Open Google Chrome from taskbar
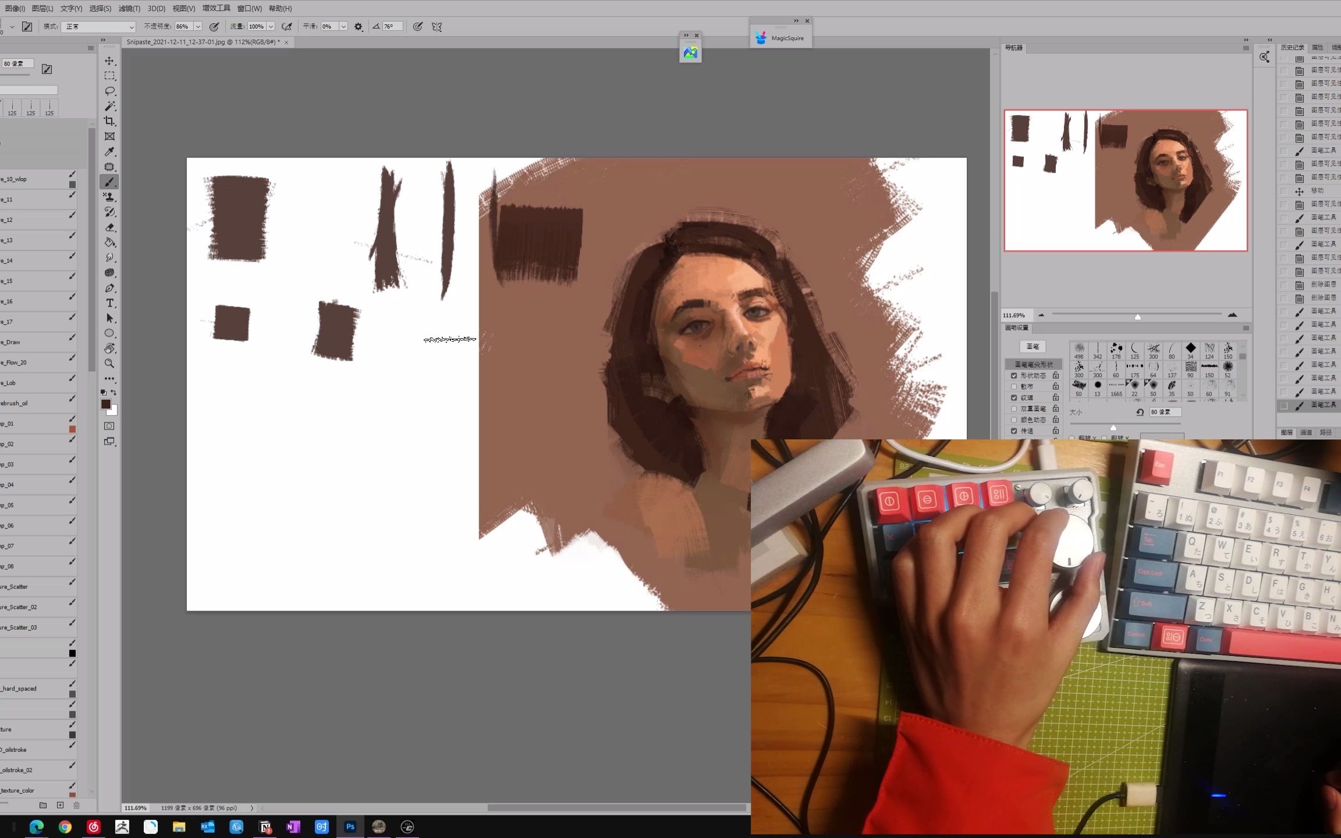The width and height of the screenshot is (1341, 838). point(65,826)
